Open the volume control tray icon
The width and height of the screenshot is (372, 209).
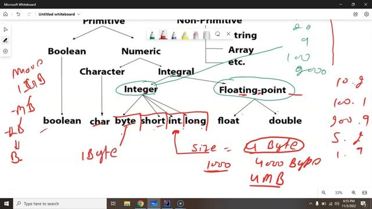point(337,204)
